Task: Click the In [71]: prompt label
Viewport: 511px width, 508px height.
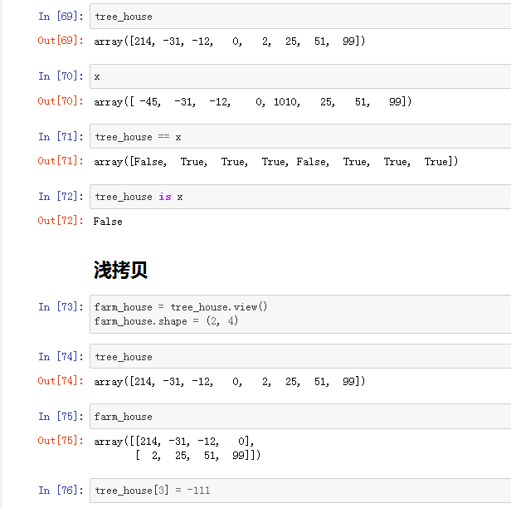Action: click(61, 137)
